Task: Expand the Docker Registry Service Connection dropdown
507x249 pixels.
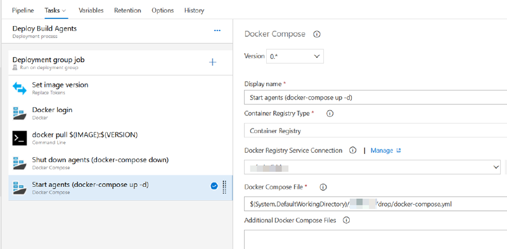Action: coord(496,167)
